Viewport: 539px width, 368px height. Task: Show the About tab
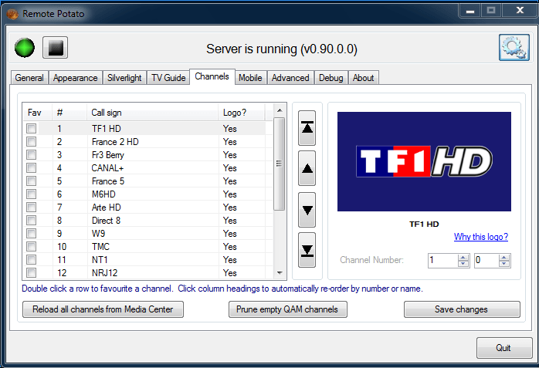[x=364, y=78]
